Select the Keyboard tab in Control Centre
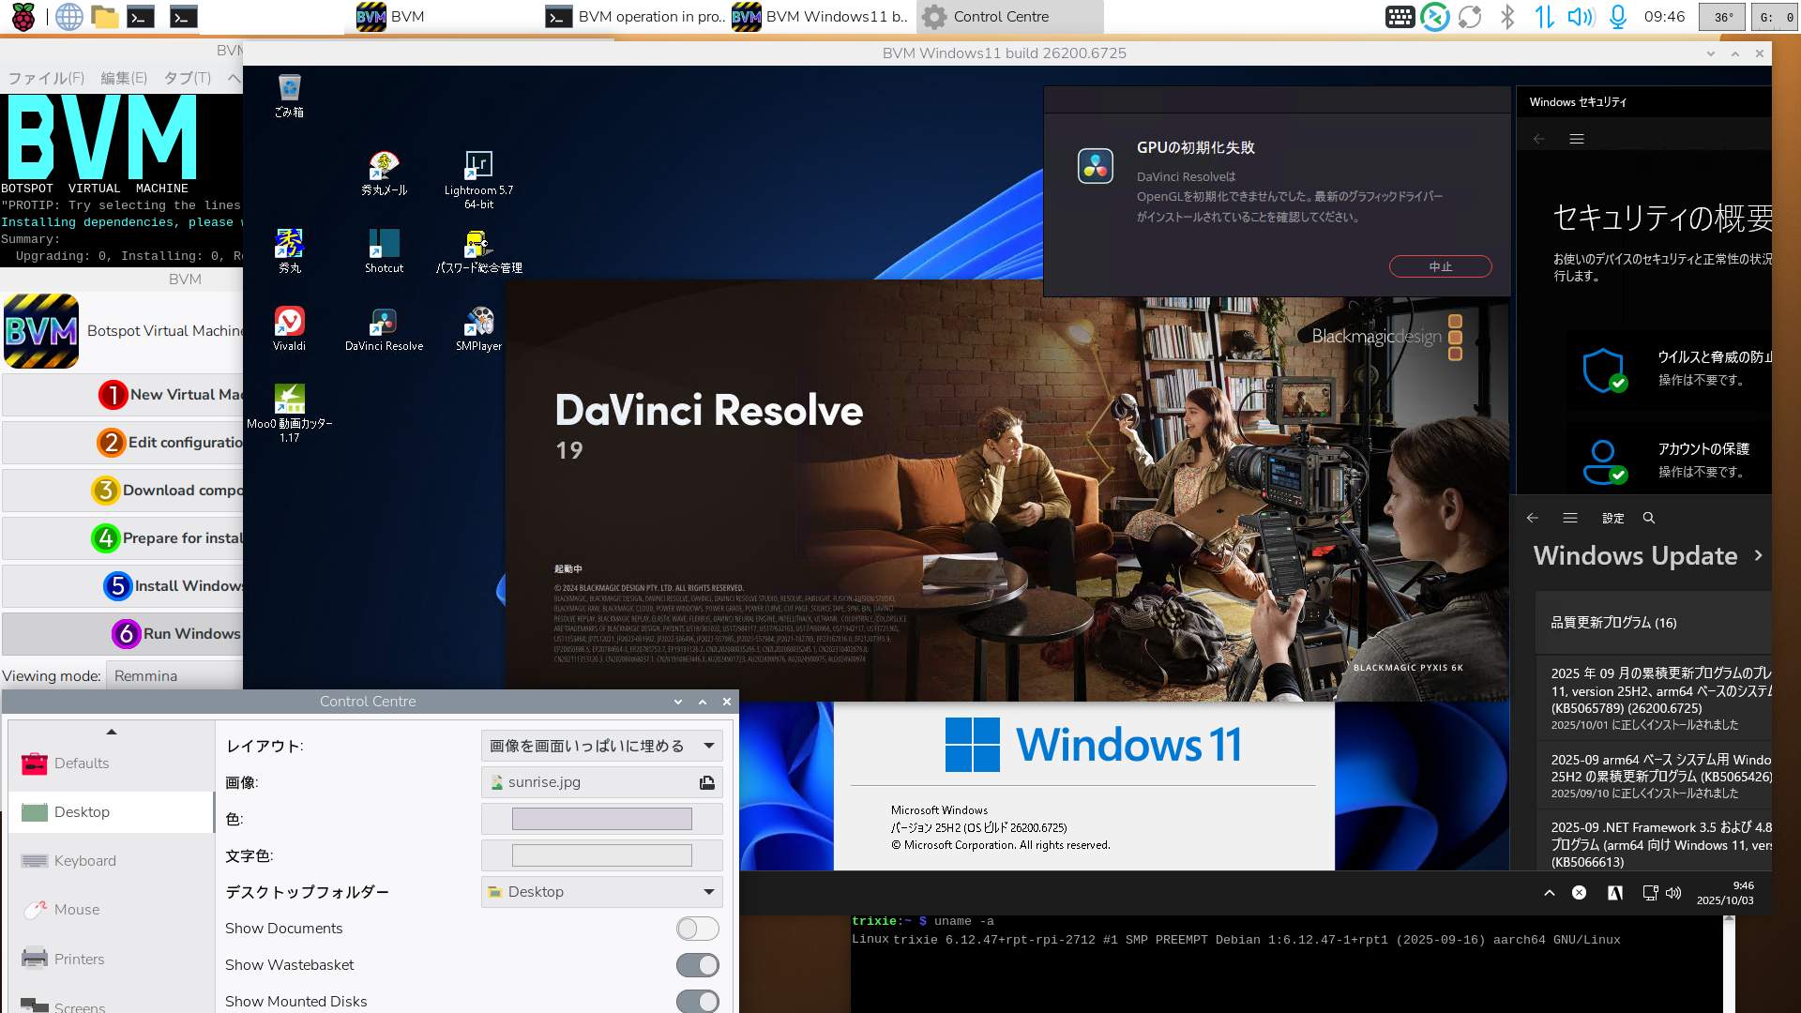 pos(84,861)
